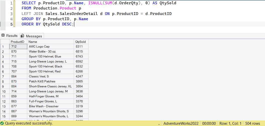The image size is (265, 126).
Task: Select Classic Vest, S cell
Action: 51,76
